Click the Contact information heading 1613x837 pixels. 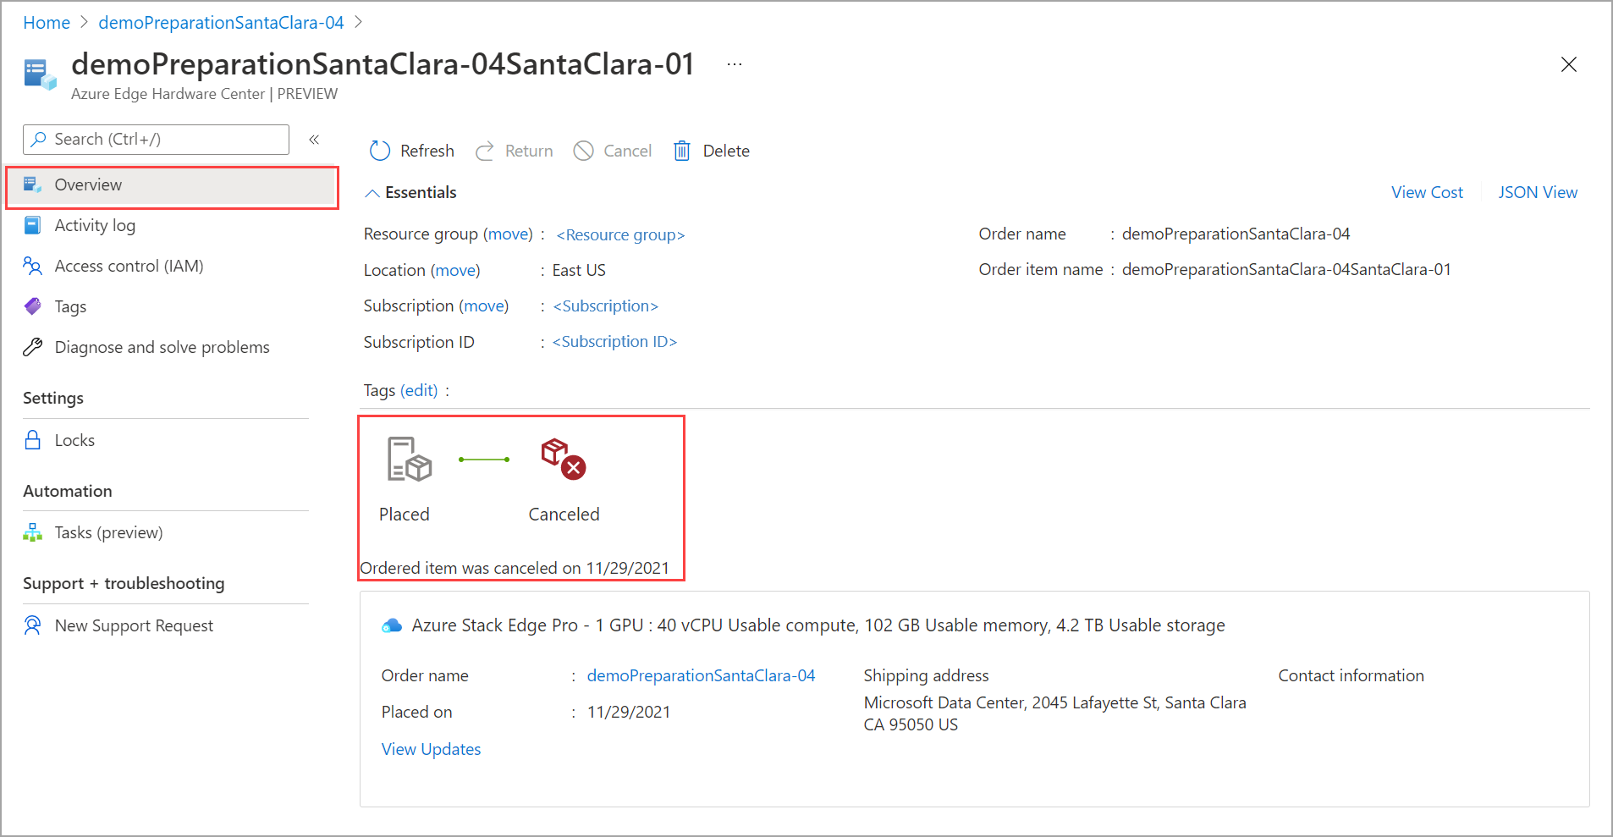click(1351, 675)
